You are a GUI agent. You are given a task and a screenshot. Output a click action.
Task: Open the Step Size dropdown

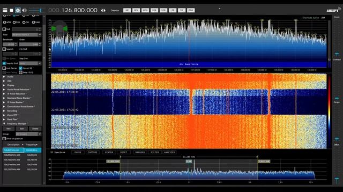click(30, 63)
